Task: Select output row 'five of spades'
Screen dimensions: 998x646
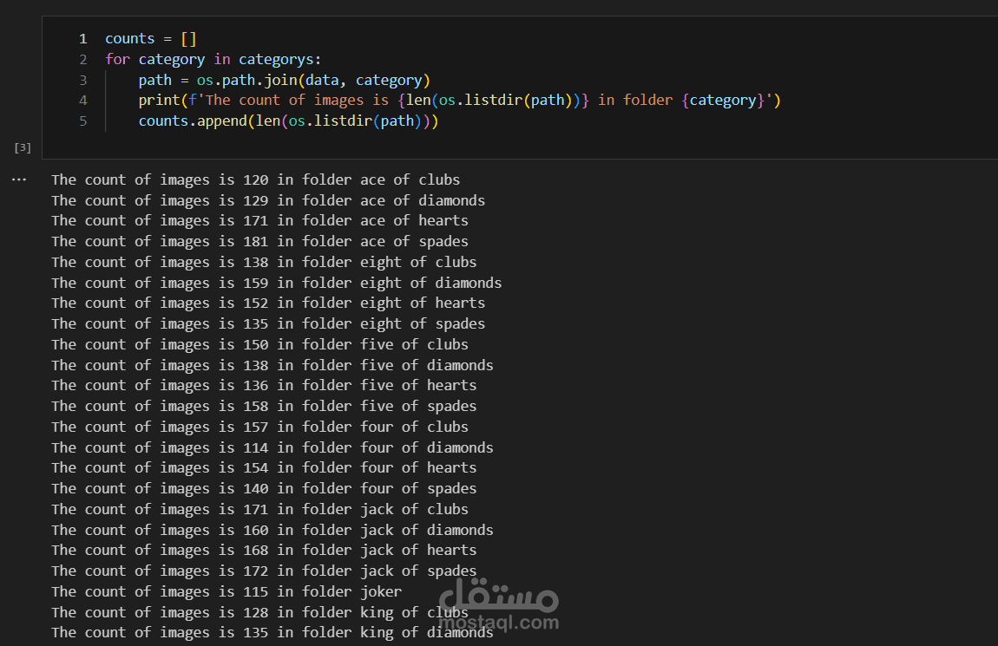Action: click(x=264, y=407)
